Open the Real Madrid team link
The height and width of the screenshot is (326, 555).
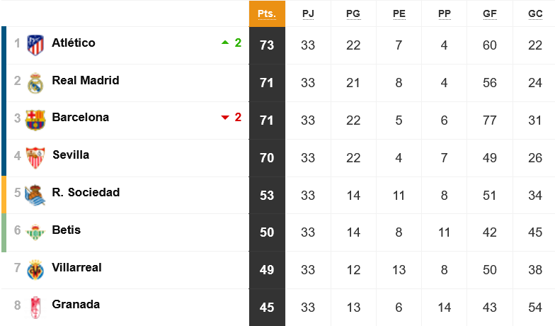coord(86,81)
